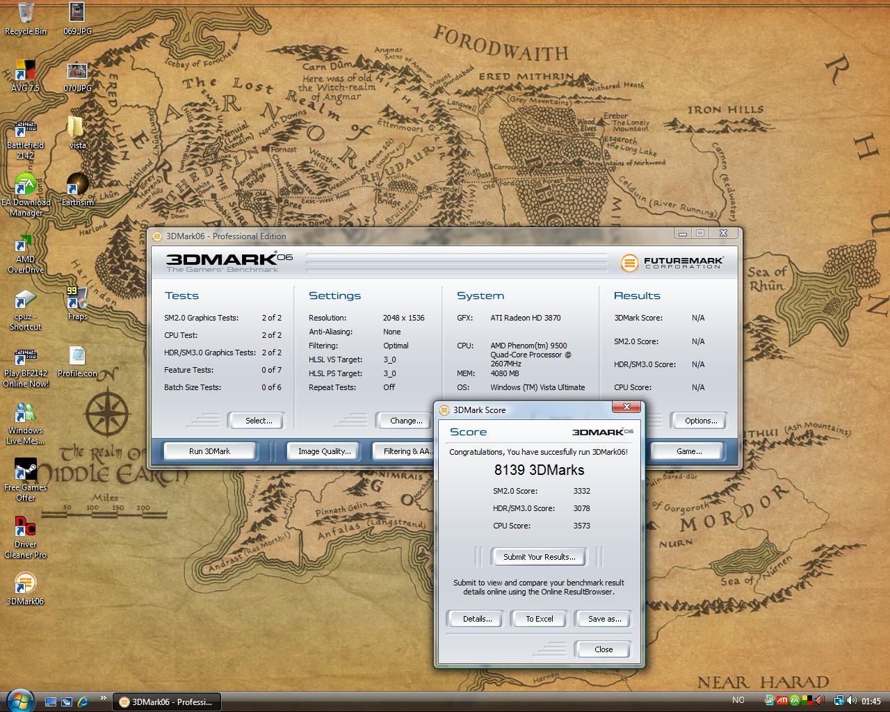Click the Futuremark Corporation logo
The image size is (890, 712).
[x=672, y=263]
